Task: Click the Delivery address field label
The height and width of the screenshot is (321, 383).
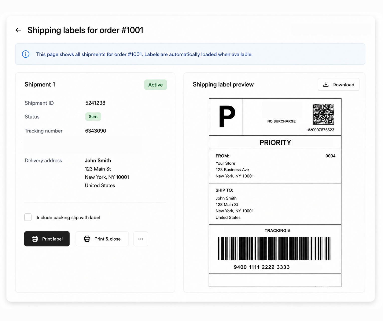Action: 43,161
